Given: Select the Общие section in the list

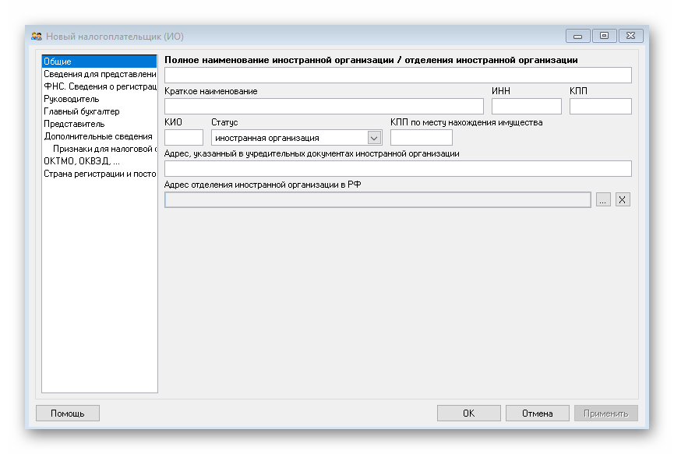Looking at the screenshot, I should 99,62.
